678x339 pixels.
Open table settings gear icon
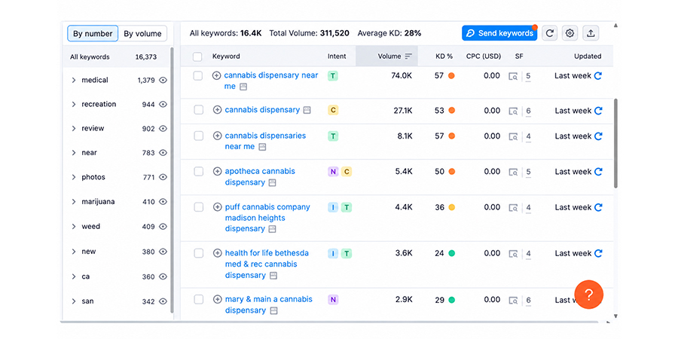[x=570, y=33]
